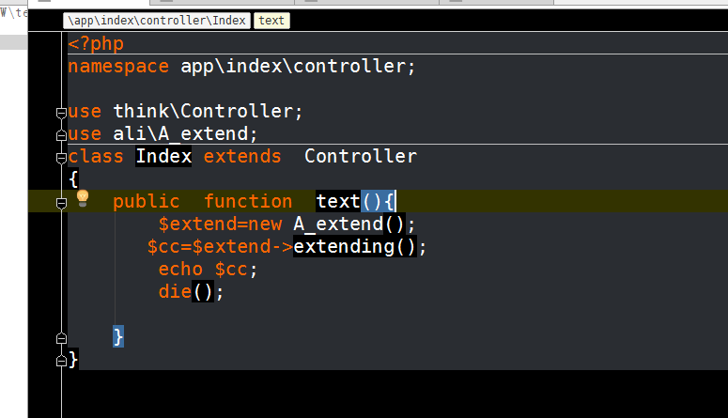Click fold marker beside use ali\A_extend
The height and width of the screenshot is (418, 728).
point(62,134)
